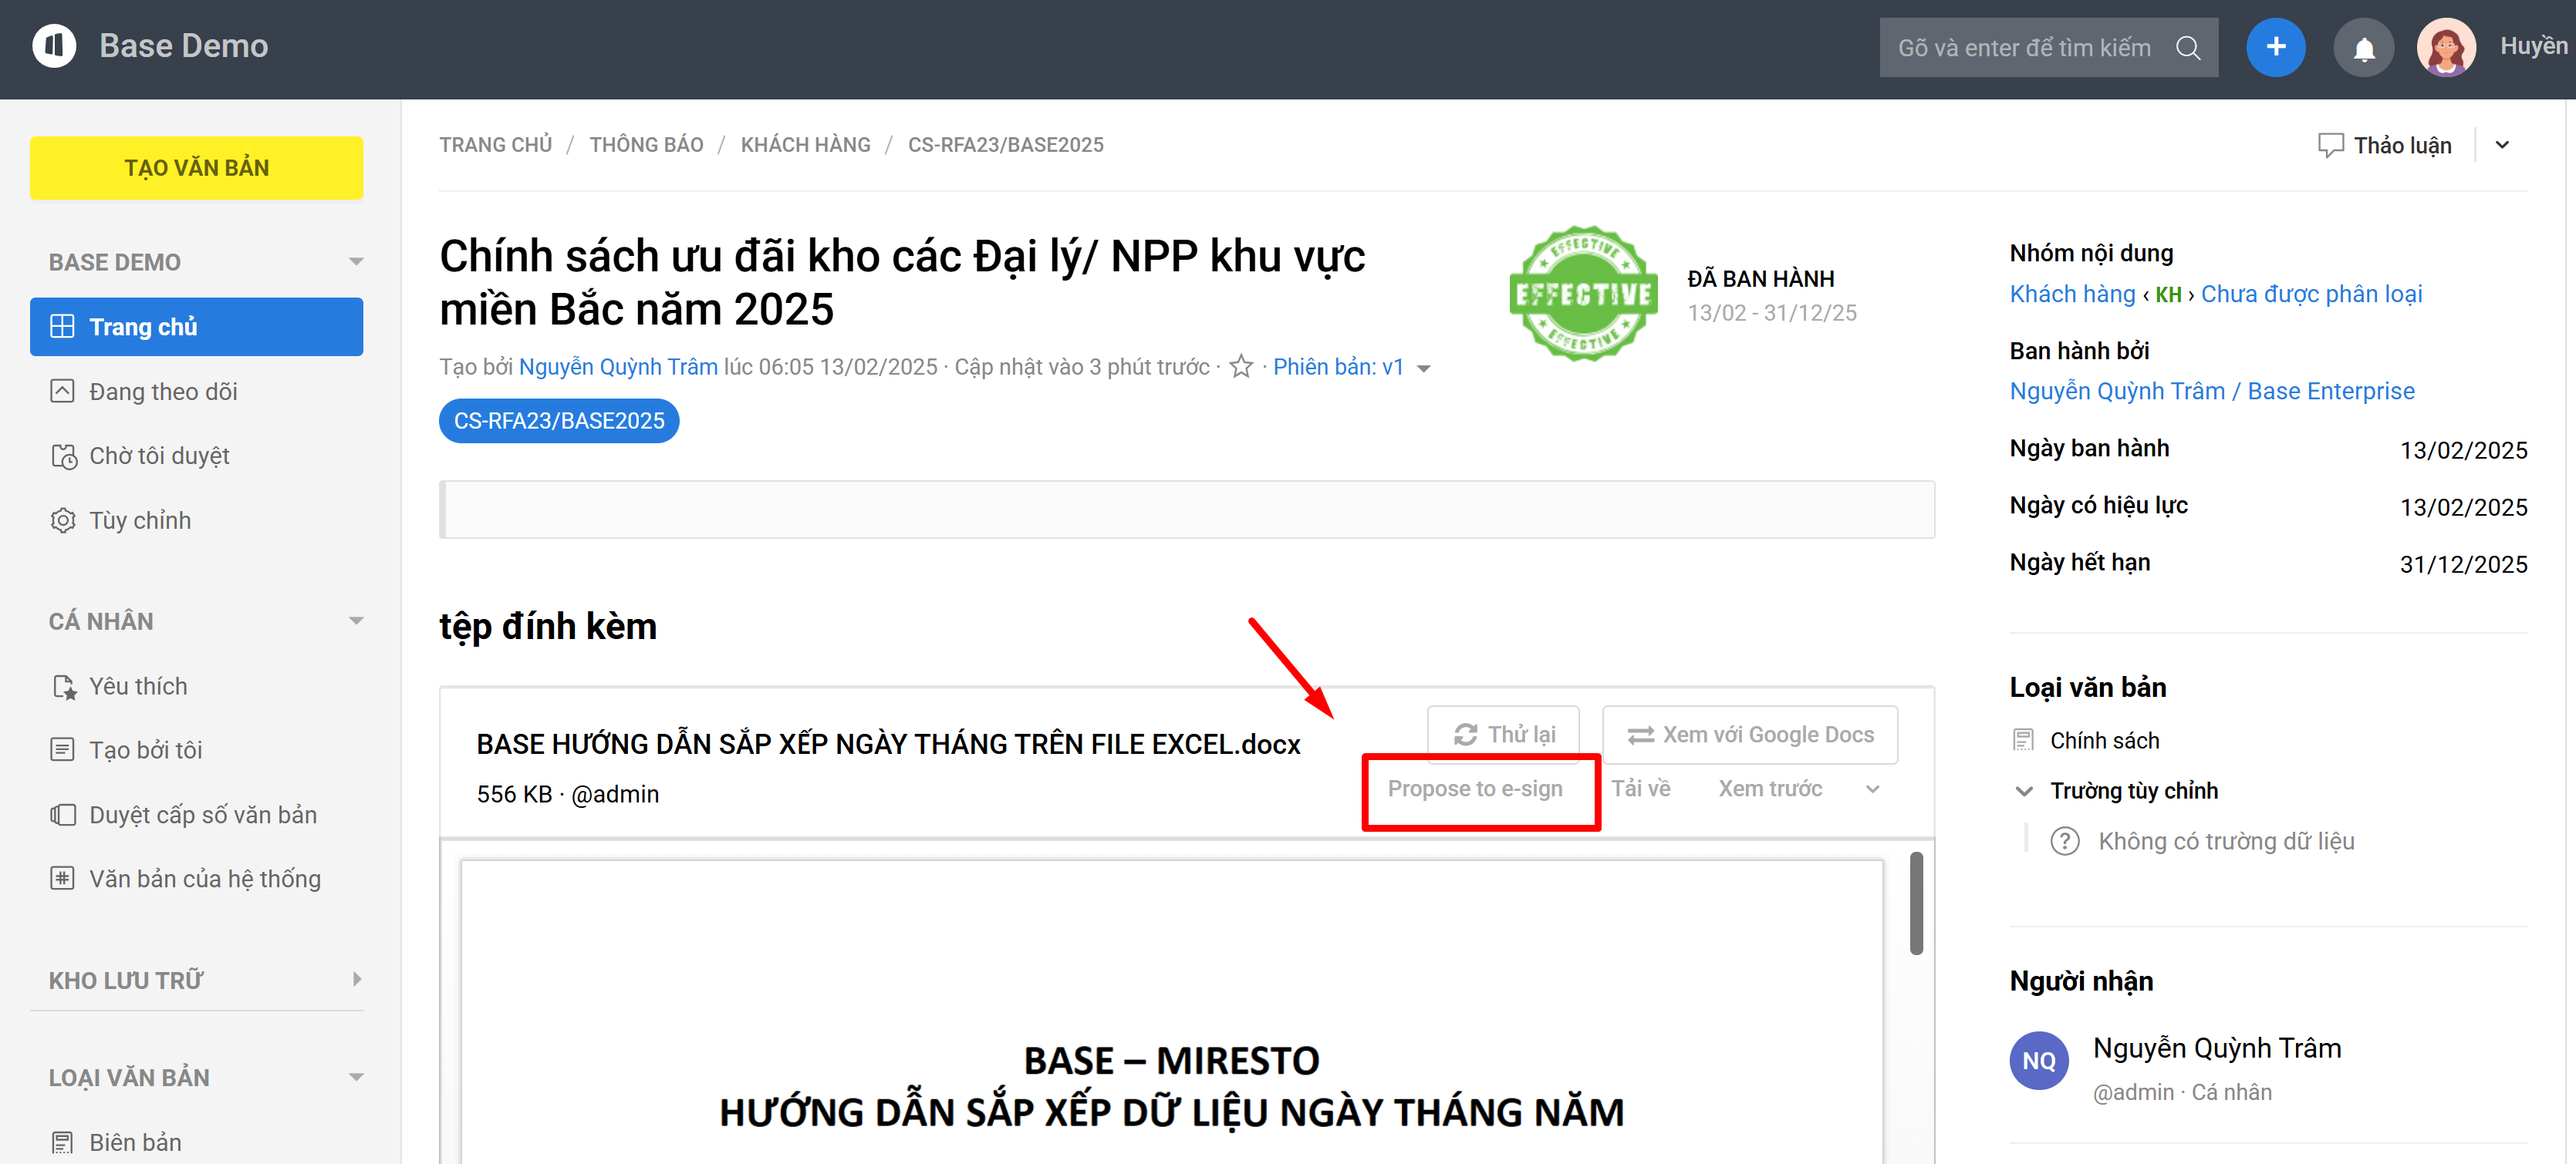Screen dimensions: 2576x1164
Task: Click the search magnifier icon
Action: pyautogui.click(x=2187, y=48)
